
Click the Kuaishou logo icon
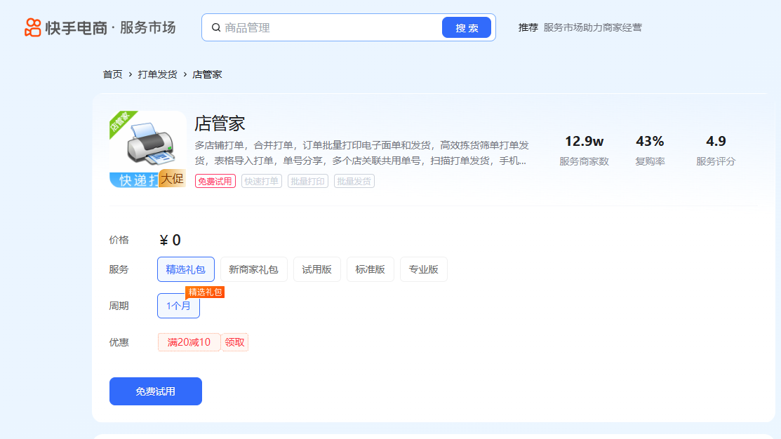(33, 27)
